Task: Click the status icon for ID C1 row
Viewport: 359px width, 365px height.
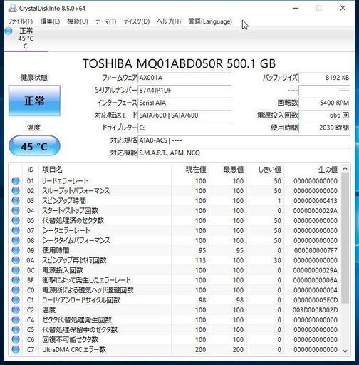Action: (x=16, y=300)
